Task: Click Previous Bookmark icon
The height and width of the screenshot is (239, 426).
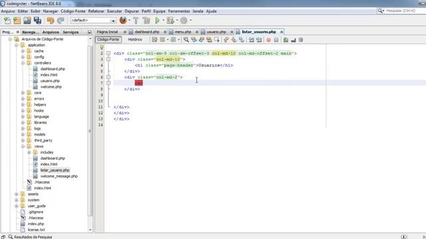Action: (x=226, y=40)
